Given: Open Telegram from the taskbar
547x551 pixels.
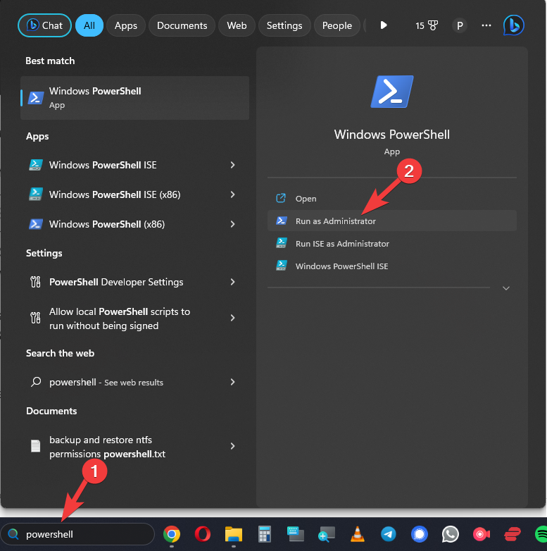Looking at the screenshot, I should pyautogui.click(x=389, y=534).
